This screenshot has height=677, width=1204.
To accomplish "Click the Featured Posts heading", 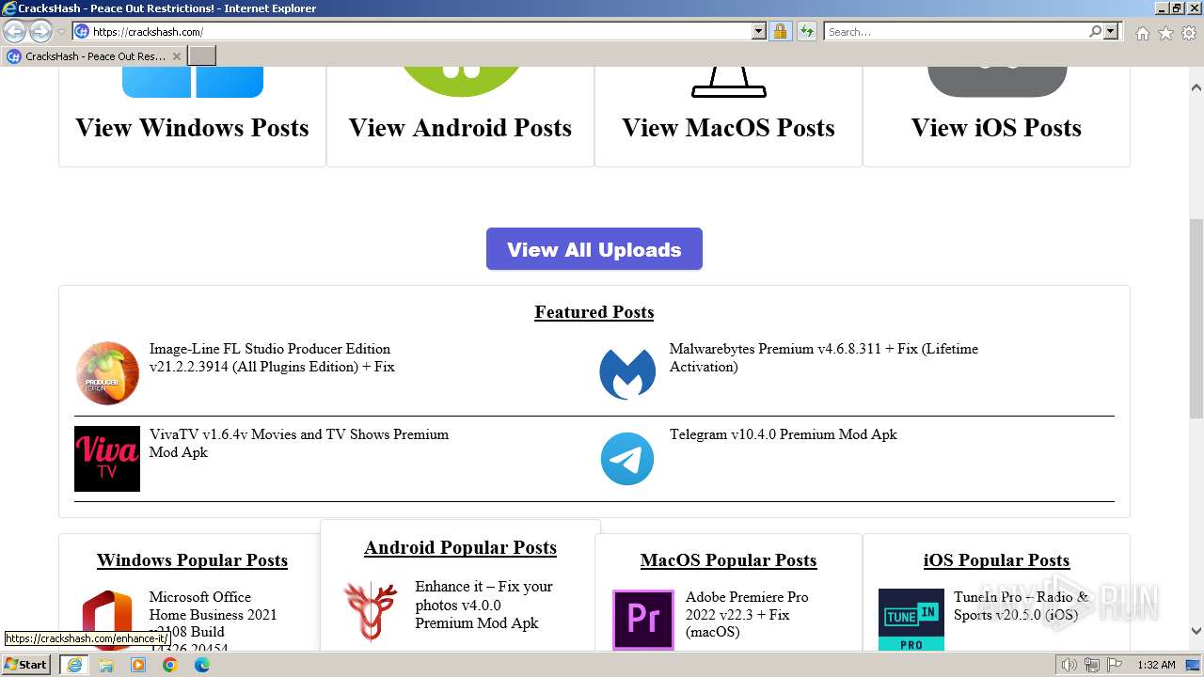I will pos(594,312).
